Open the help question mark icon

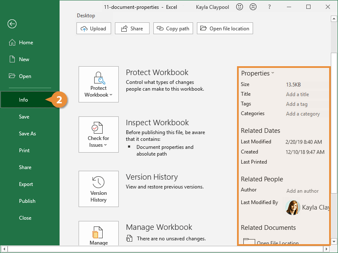click(x=269, y=7)
